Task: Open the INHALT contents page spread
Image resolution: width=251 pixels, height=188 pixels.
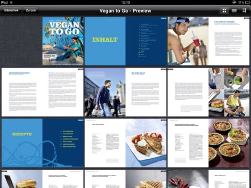Action: [x=125, y=41]
